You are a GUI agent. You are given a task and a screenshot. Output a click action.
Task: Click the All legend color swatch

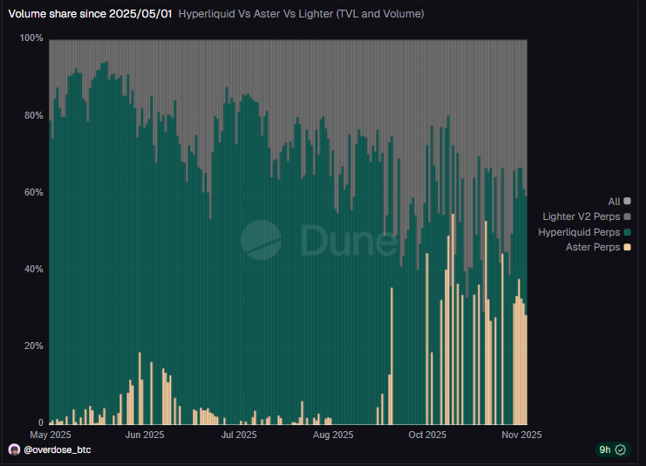coord(628,202)
